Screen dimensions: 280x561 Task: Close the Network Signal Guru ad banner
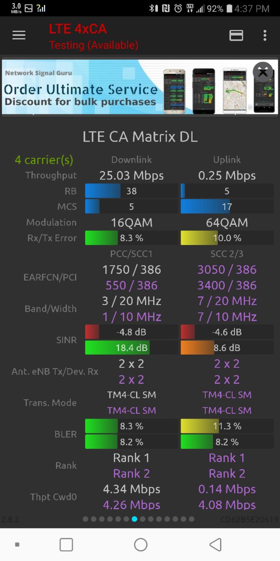263,71
